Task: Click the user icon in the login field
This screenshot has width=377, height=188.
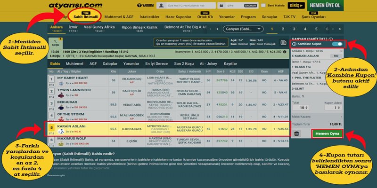Action: pyautogui.click(x=162, y=5)
